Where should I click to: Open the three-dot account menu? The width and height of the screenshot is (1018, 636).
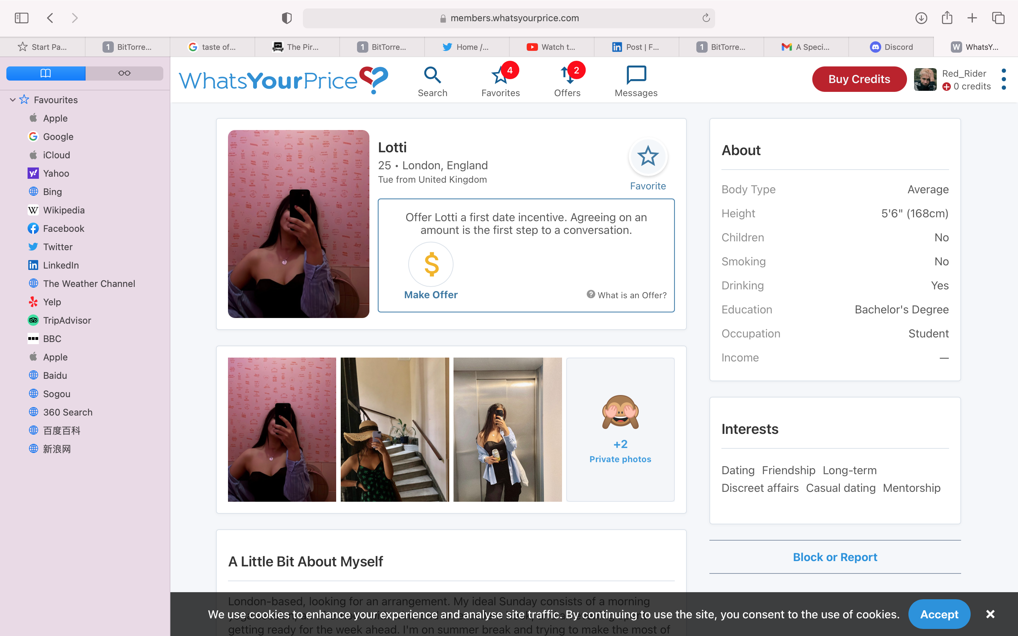(x=1004, y=79)
